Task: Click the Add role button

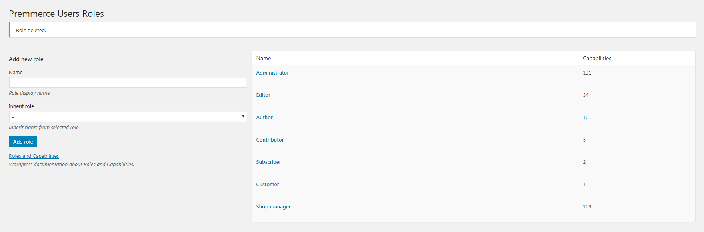Action: coord(23,142)
